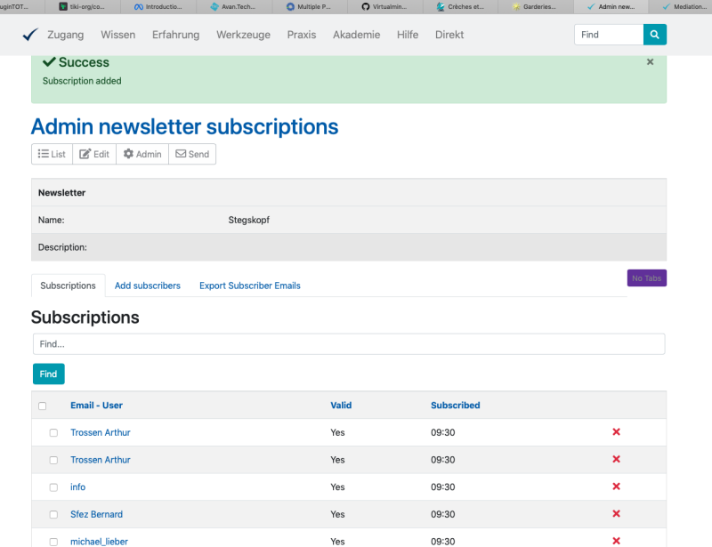Click the subscriptions Find... input field

pyautogui.click(x=348, y=343)
